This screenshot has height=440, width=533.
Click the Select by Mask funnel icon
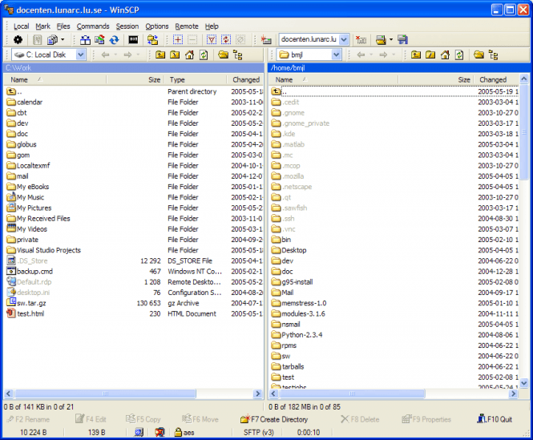(212, 40)
